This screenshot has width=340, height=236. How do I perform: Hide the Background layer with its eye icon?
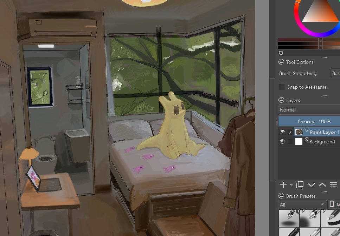click(x=282, y=141)
